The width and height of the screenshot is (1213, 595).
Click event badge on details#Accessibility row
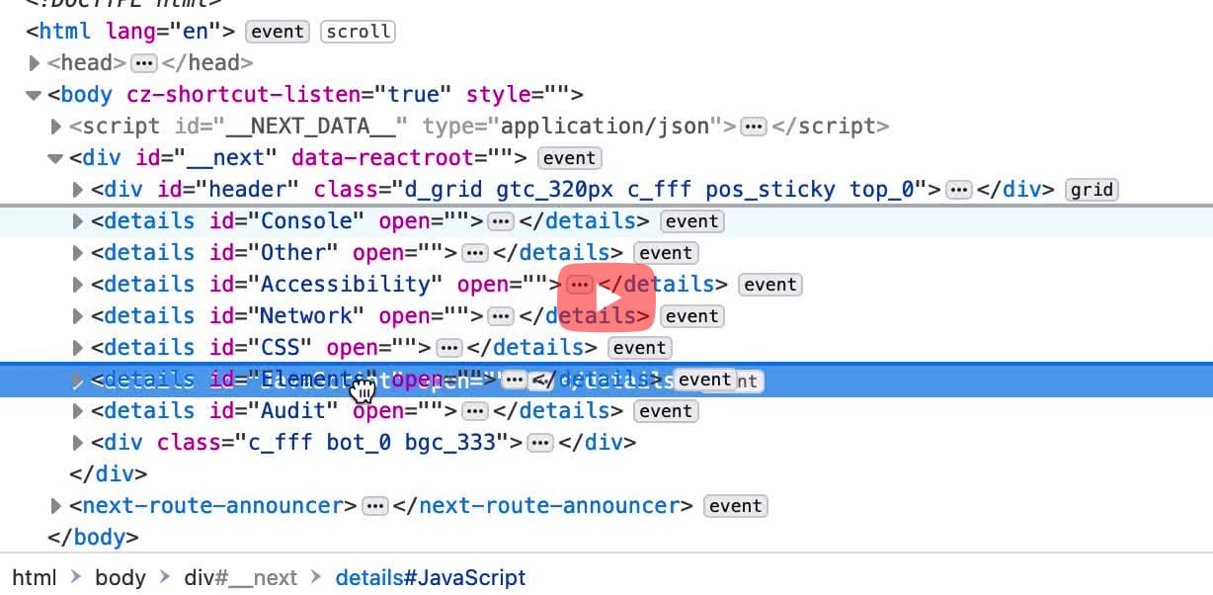point(770,285)
